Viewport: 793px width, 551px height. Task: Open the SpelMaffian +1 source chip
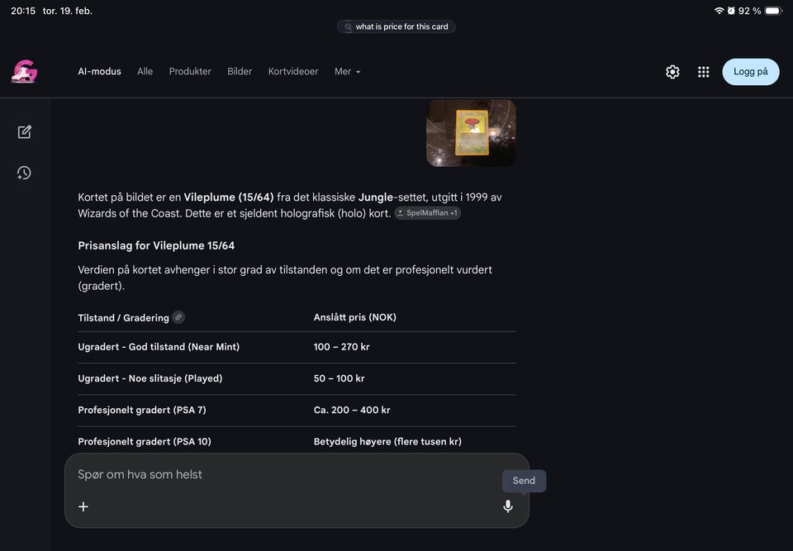click(x=427, y=213)
